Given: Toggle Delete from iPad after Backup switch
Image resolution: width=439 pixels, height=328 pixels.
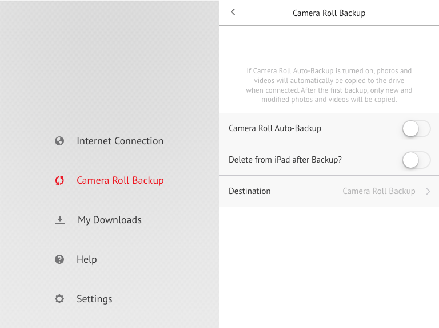Looking at the screenshot, I should (x=416, y=160).
